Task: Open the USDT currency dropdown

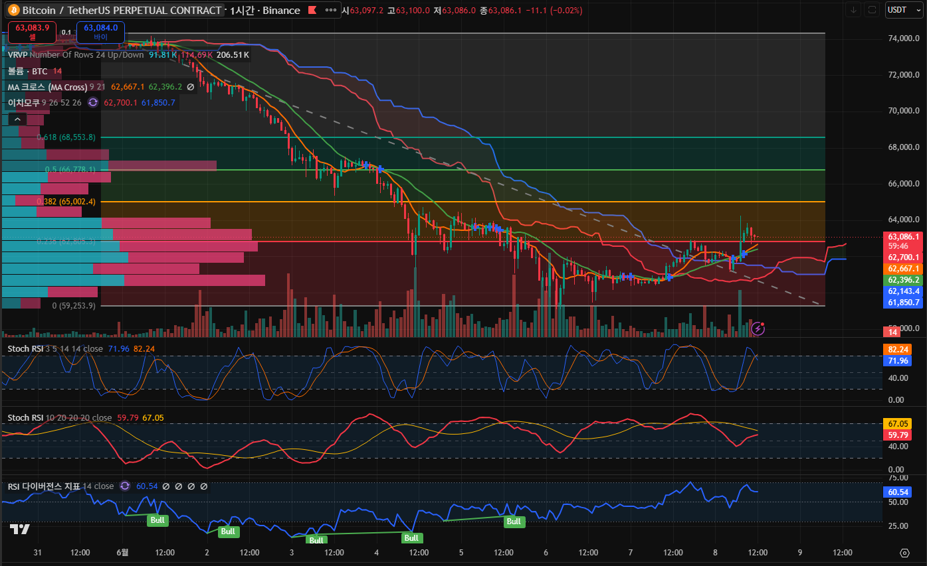Action: (x=904, y=10)
